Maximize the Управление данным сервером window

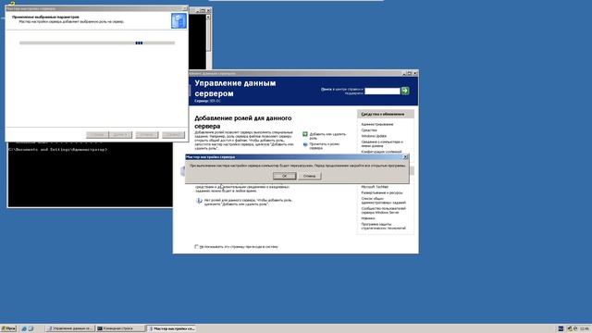click(409, 73)
